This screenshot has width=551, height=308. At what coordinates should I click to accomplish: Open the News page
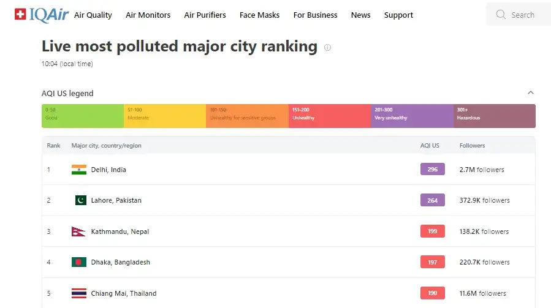point(360,15)
